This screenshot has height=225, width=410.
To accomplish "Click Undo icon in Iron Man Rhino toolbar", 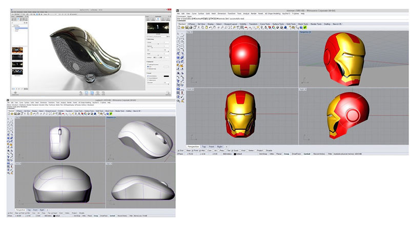I will tap(211, 27).
